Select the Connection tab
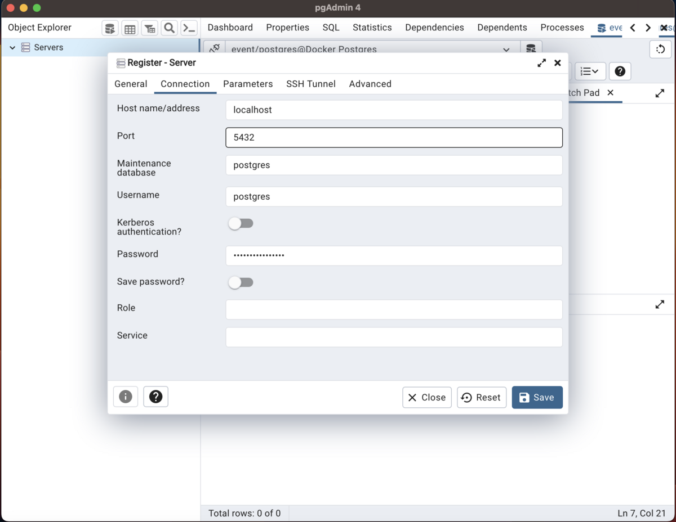This screenshot has width=676, height=522. pyautogui.click(x=185, y=84)
